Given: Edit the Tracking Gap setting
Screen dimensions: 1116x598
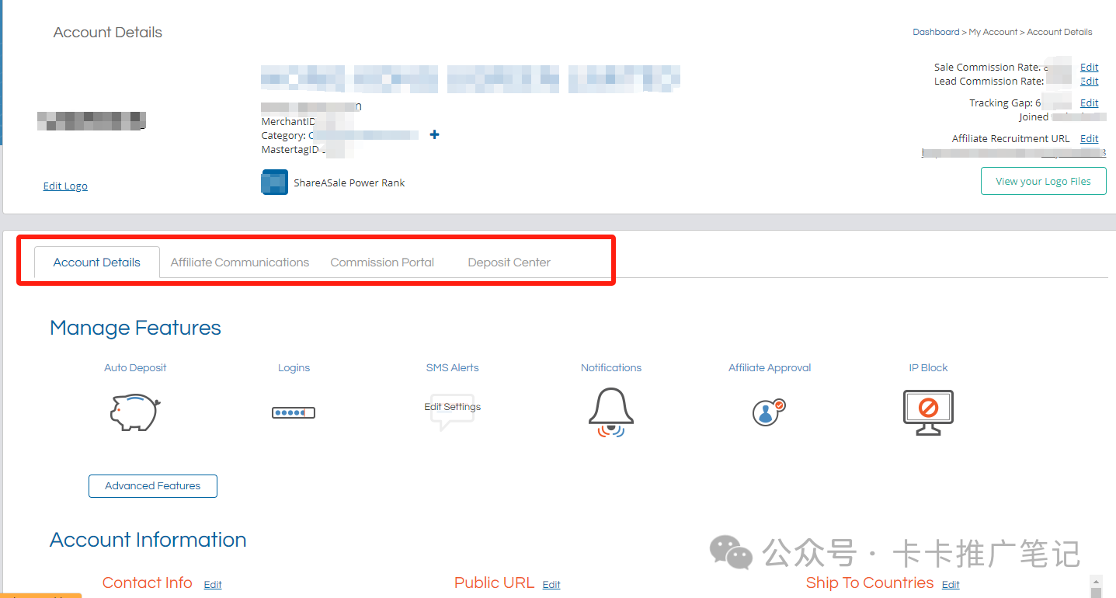Looking at the screenshot, I should (x=1089, y=103).
